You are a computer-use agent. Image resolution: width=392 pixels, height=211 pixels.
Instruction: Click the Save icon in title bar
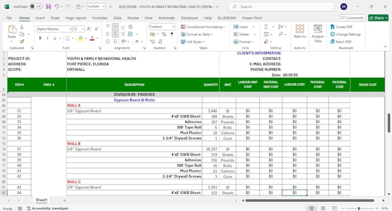(48, 7)
